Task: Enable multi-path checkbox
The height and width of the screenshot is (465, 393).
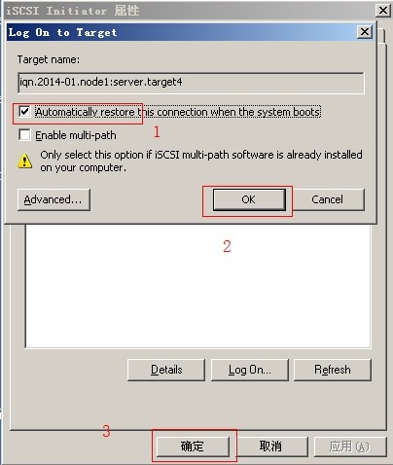Action: pyautogui.click(x=24, y=135)
